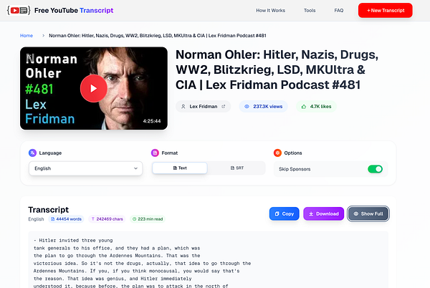Click the external link icon beside Lex Fridman
The width and height of the screenshot is (430, 288).
pos(224,106)
